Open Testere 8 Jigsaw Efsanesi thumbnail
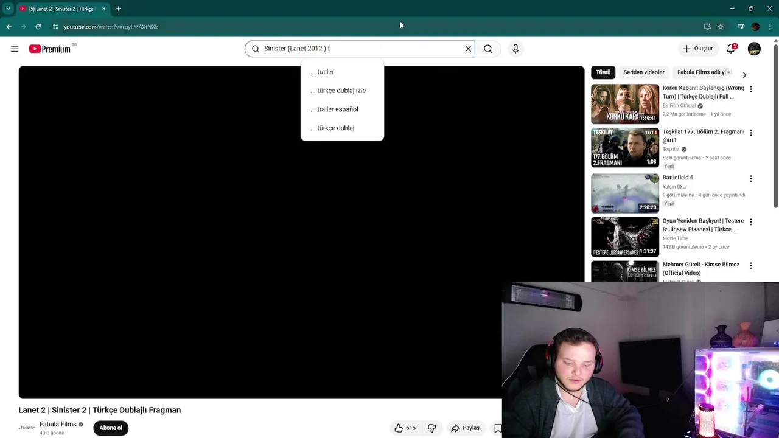779x438 pixels. pos(625,237)
